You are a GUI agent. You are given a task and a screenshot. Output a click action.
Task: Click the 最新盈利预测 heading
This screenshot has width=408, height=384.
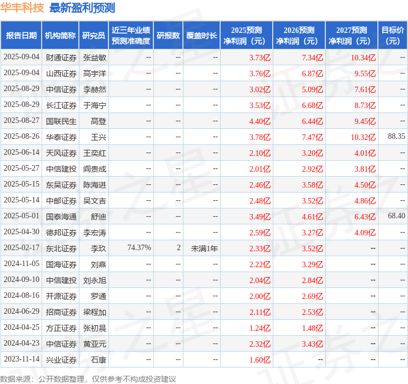coord(82,8)
